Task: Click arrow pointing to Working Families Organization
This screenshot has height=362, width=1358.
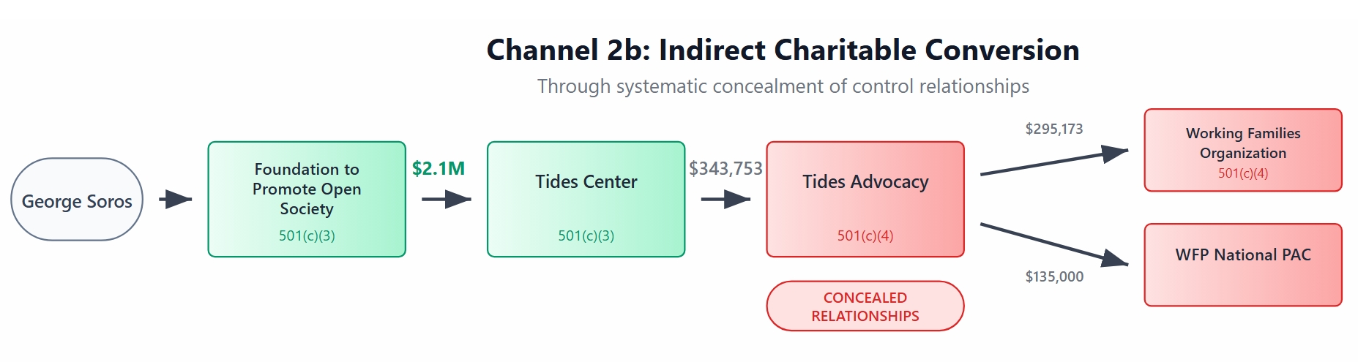Action: click(1054, 162)
